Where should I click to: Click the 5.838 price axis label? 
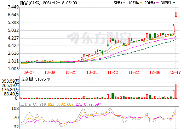(13, 23)
